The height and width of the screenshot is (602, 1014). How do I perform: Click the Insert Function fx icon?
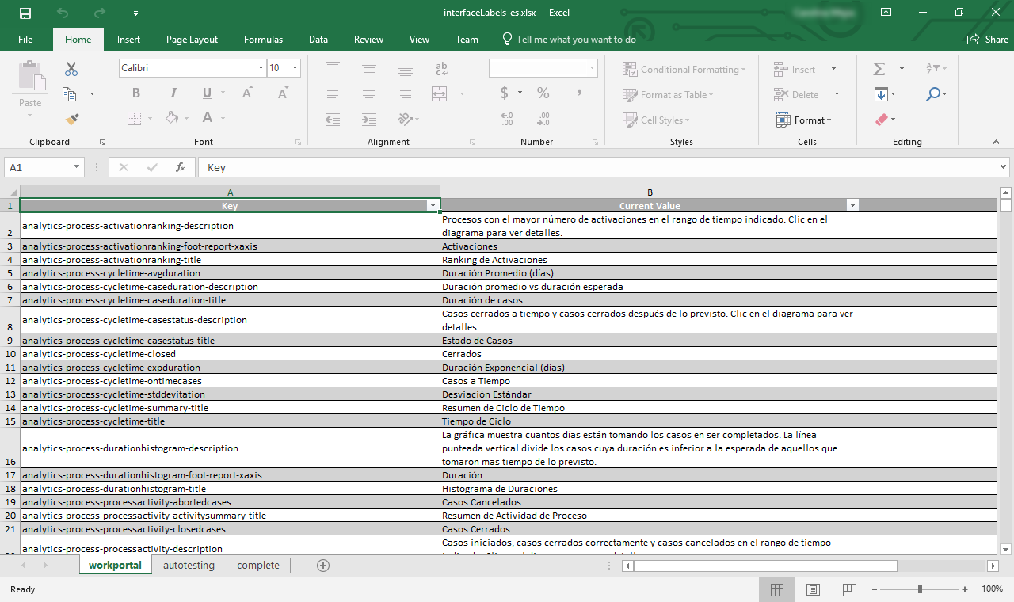(x=181, y=167)
